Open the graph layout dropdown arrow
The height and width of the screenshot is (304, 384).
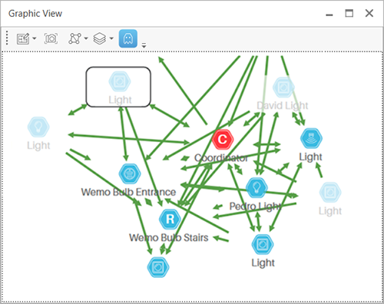pyautogui.click(x=86, y=38)
